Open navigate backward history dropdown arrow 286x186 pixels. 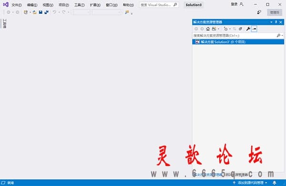click(x=13, y=12)
